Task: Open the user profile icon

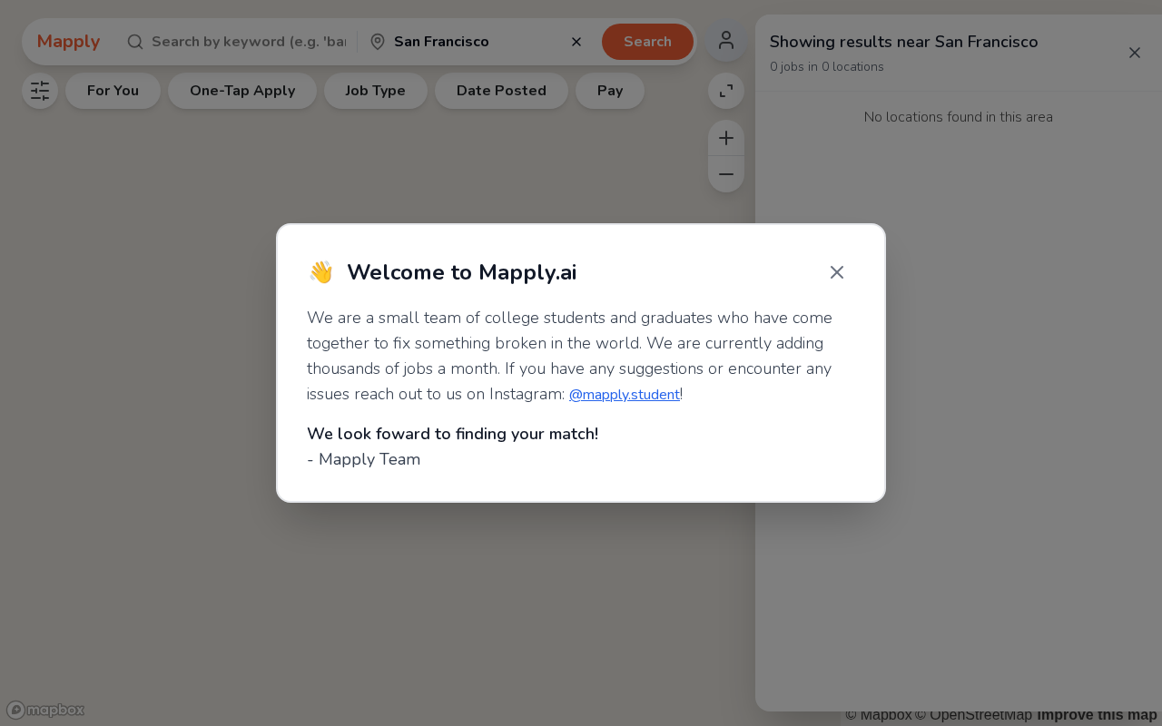Action: tap(726, 41)
